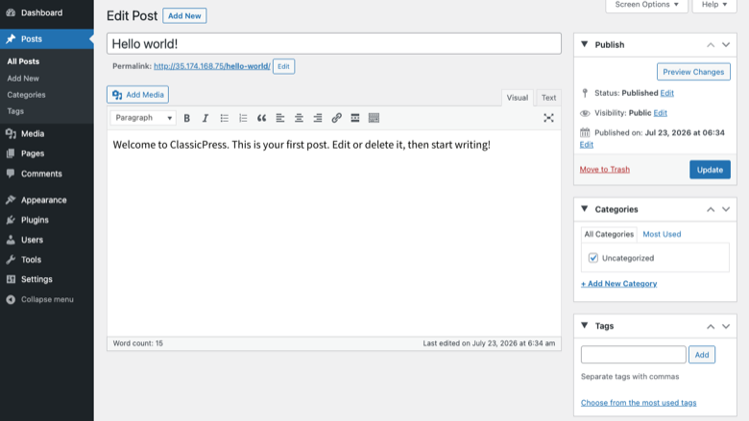Toggle the toolbar kitchen sink icon
The image size is (749, 421).
click(374, 118)
